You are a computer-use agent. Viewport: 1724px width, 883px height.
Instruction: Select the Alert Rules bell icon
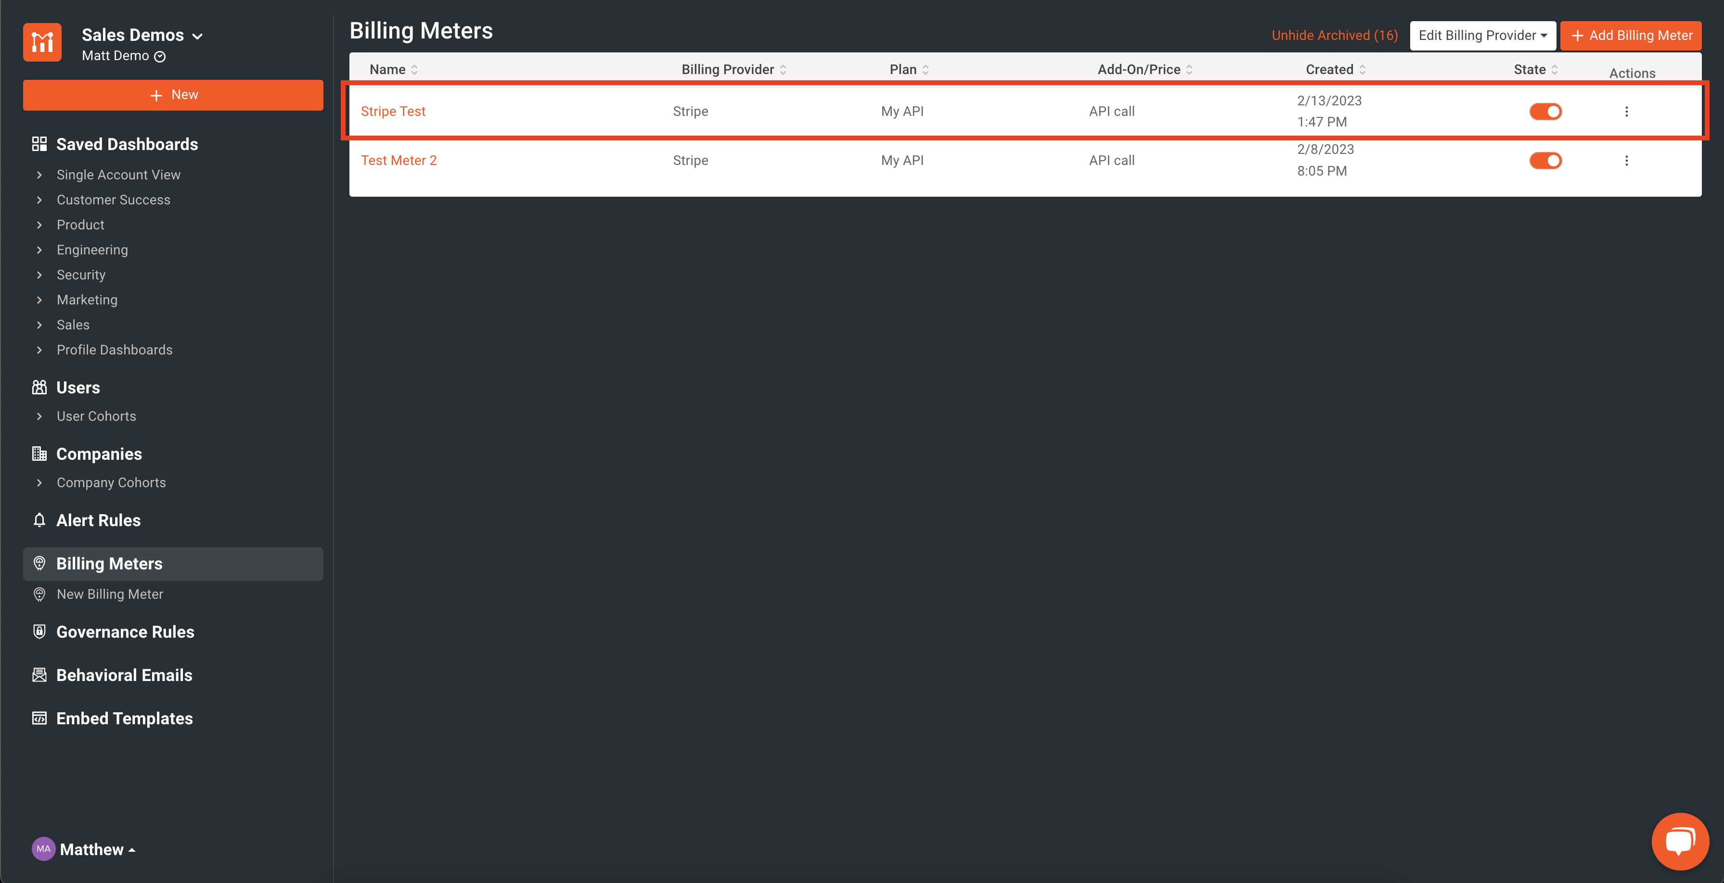39,520
